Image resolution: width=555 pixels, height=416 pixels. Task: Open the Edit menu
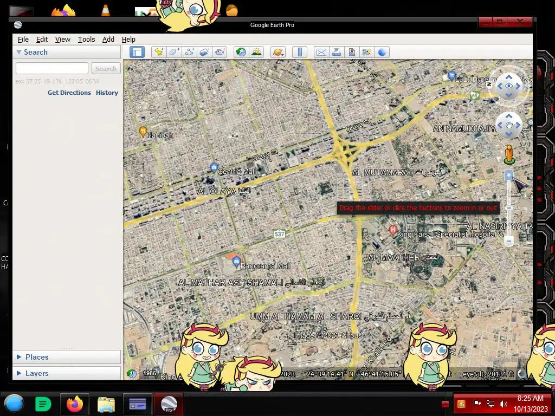[x=42, y=39]
